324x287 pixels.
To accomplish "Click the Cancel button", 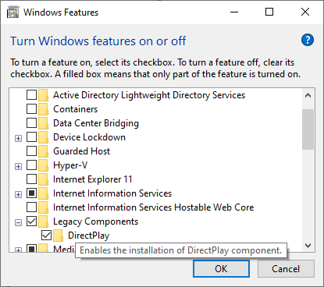I will coord(286,269).
